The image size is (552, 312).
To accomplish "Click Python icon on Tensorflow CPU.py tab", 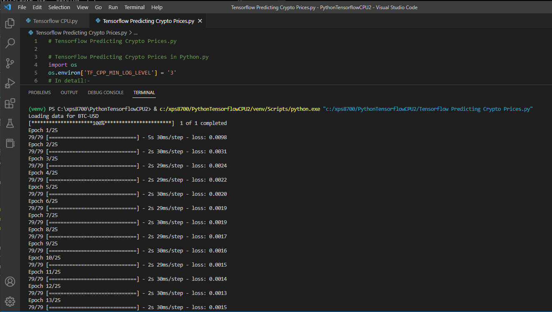I will [x=28, y=21].
